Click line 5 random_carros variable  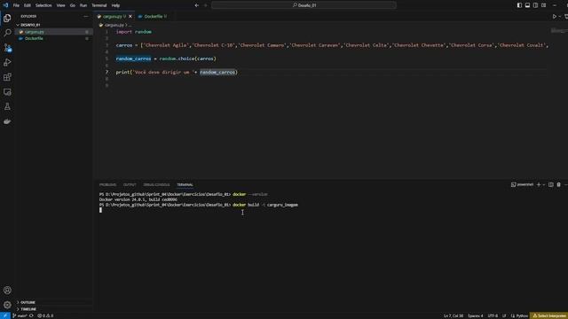point(133,58)
